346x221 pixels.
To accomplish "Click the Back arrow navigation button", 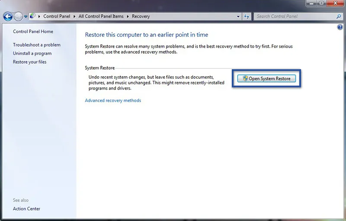I will point(8,16).
